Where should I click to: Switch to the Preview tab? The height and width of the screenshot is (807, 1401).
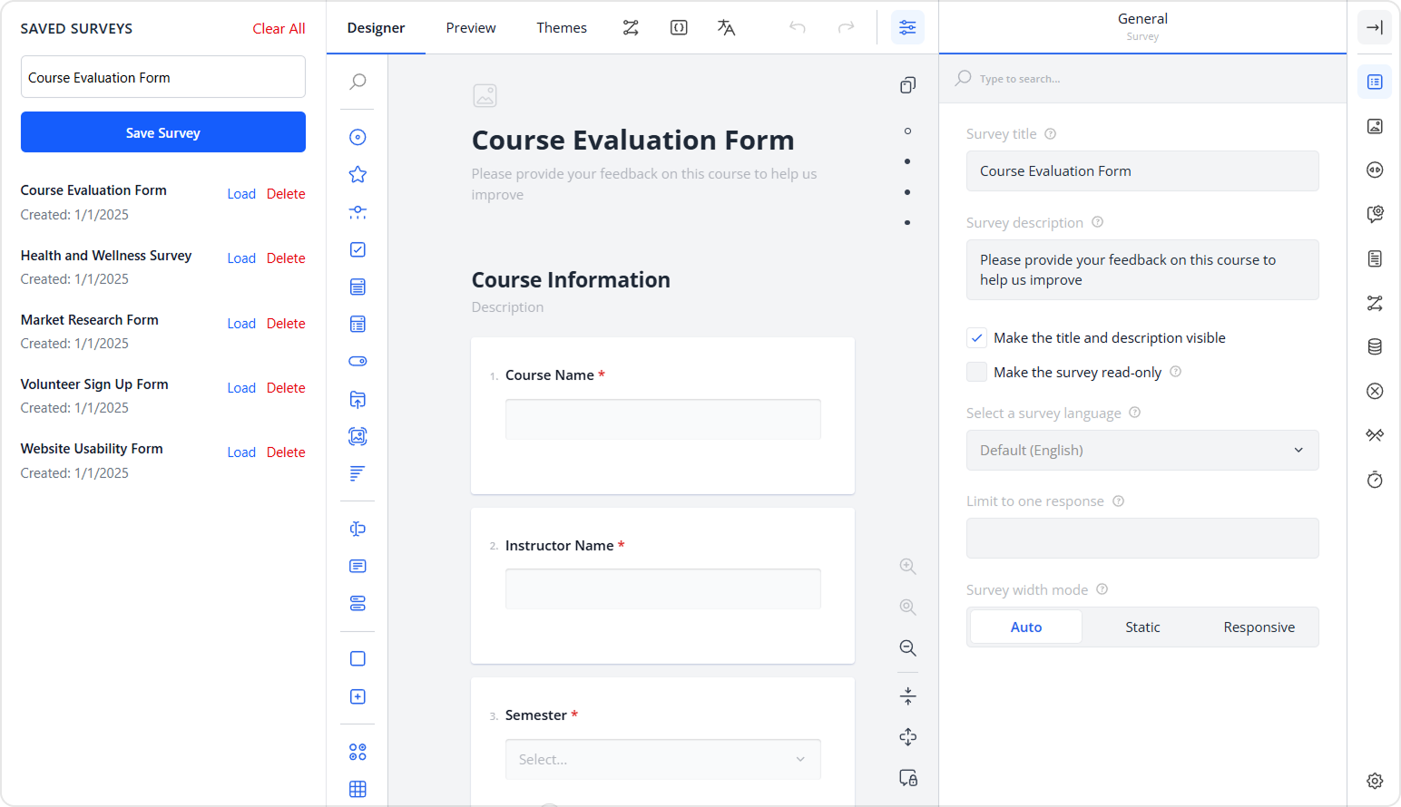[470, 27]
